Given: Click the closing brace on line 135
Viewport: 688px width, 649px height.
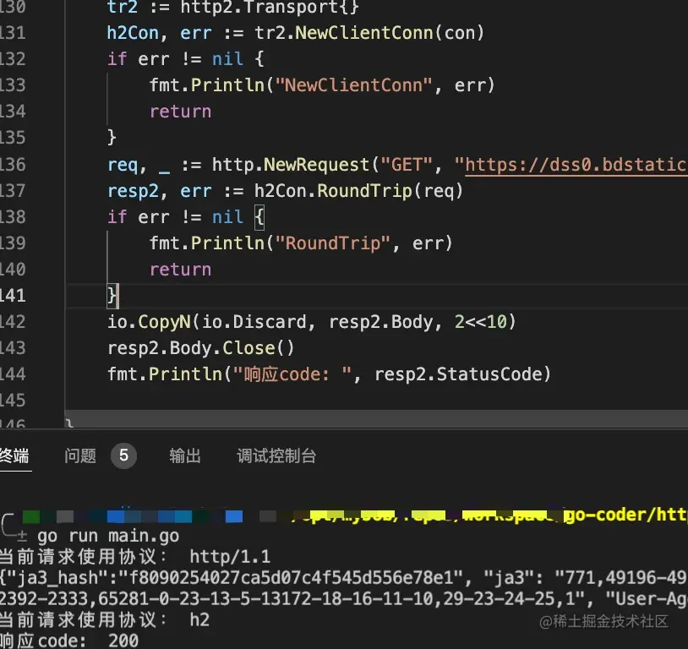Looking at the screenshot, I should (112, 138).
